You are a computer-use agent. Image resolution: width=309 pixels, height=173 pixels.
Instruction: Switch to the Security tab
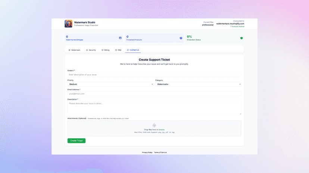click(x=91, y=50)
